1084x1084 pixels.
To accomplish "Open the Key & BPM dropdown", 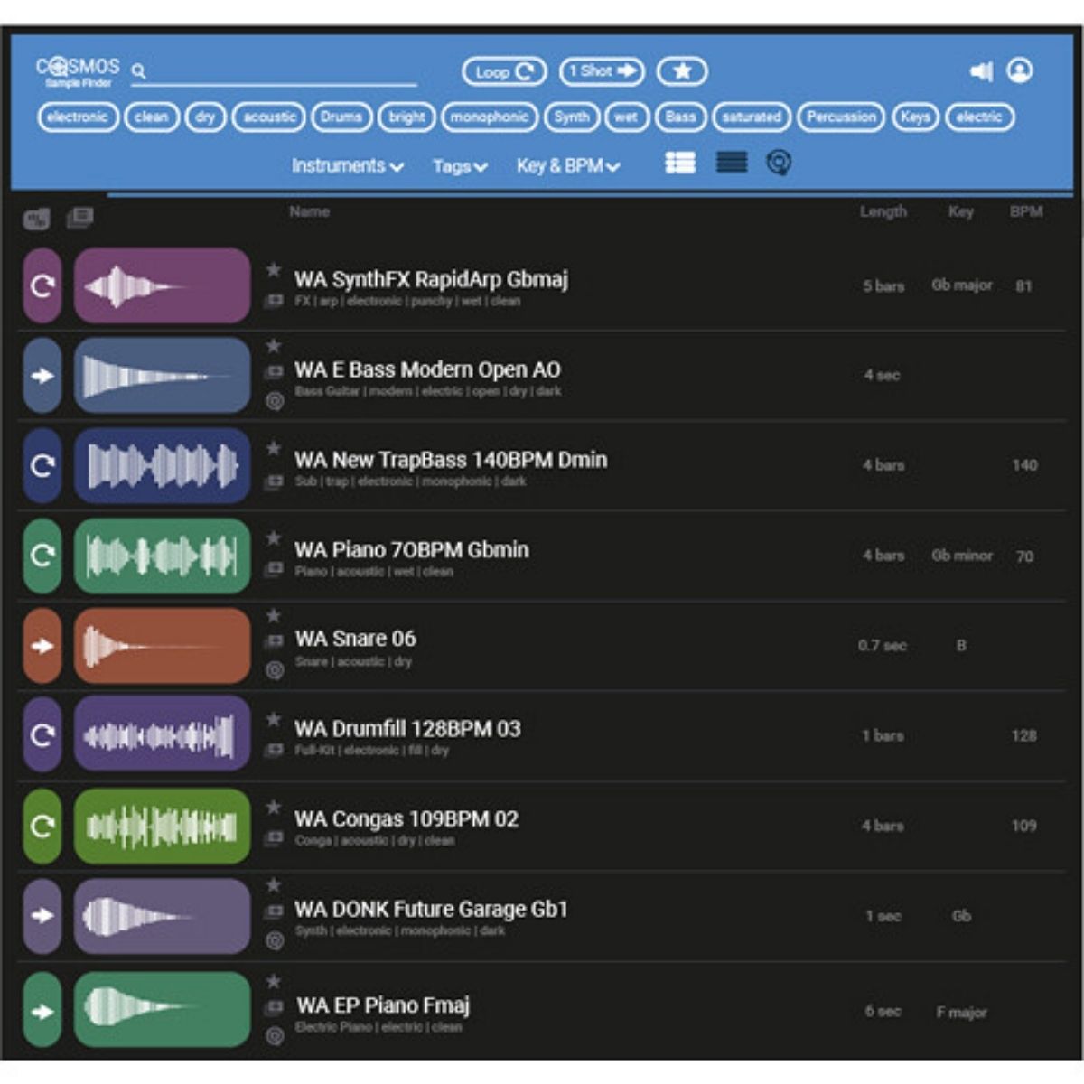I will point(566,166).
